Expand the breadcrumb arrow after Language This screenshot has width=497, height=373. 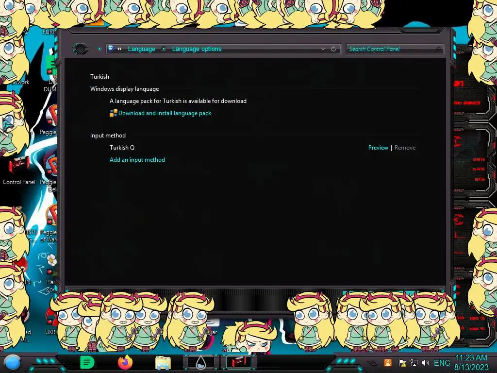[164, 49]
